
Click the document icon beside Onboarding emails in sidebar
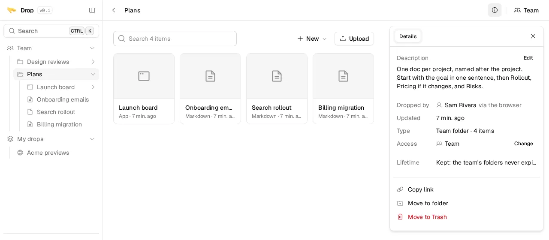[x=30, y=99]
